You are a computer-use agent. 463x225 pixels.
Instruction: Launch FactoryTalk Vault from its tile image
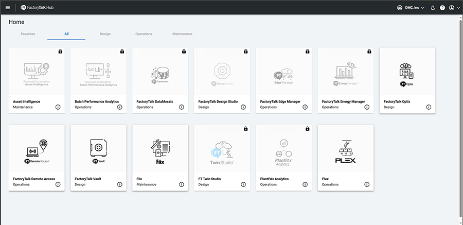[98, 148]
